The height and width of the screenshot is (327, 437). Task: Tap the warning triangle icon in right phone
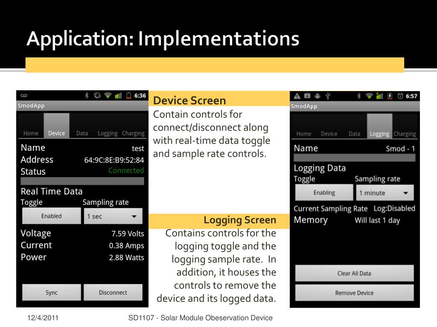point(297,96)
